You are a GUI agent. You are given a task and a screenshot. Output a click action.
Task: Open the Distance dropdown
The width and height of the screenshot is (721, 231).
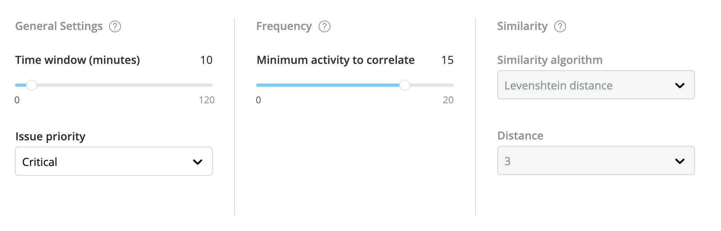point(596,160)
